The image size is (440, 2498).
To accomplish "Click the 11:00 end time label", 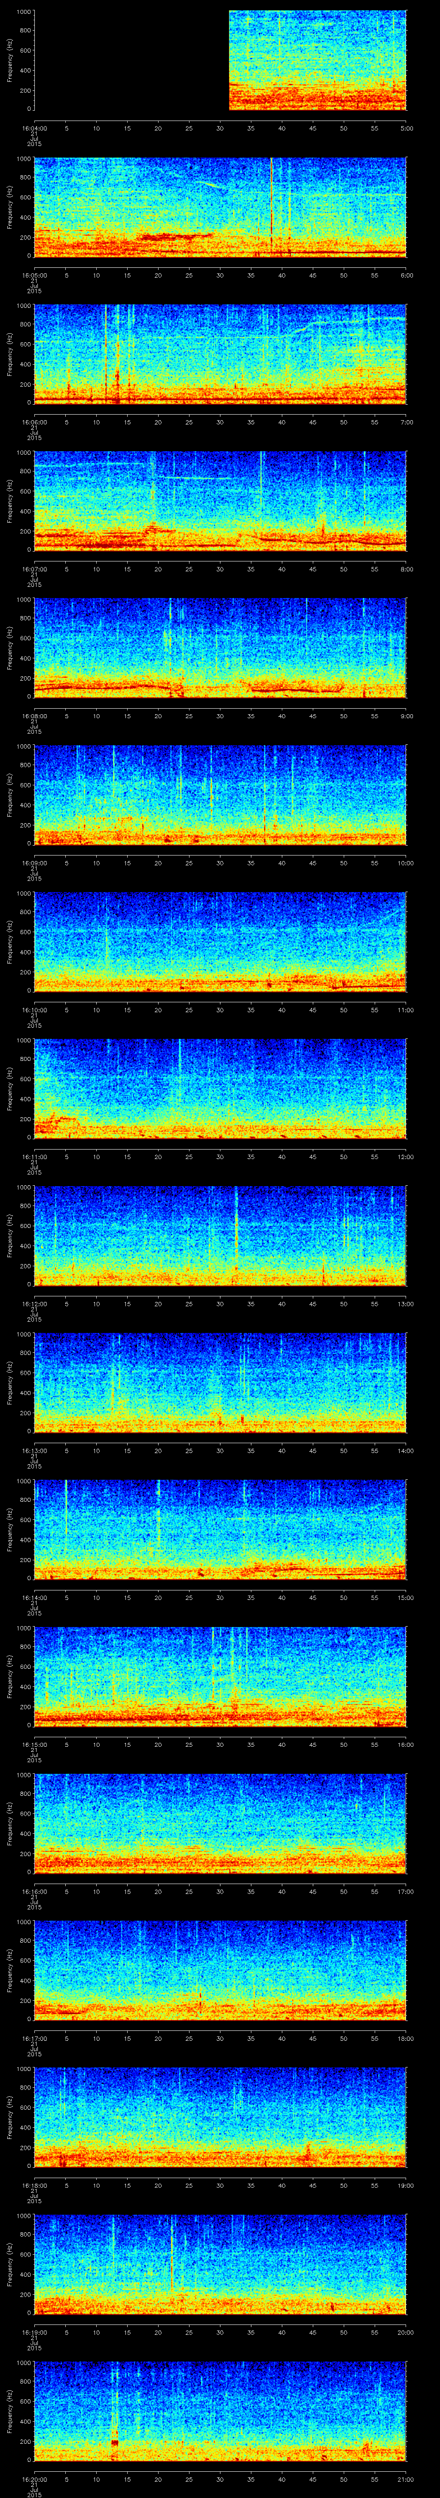I will [x=405, y=1010].
